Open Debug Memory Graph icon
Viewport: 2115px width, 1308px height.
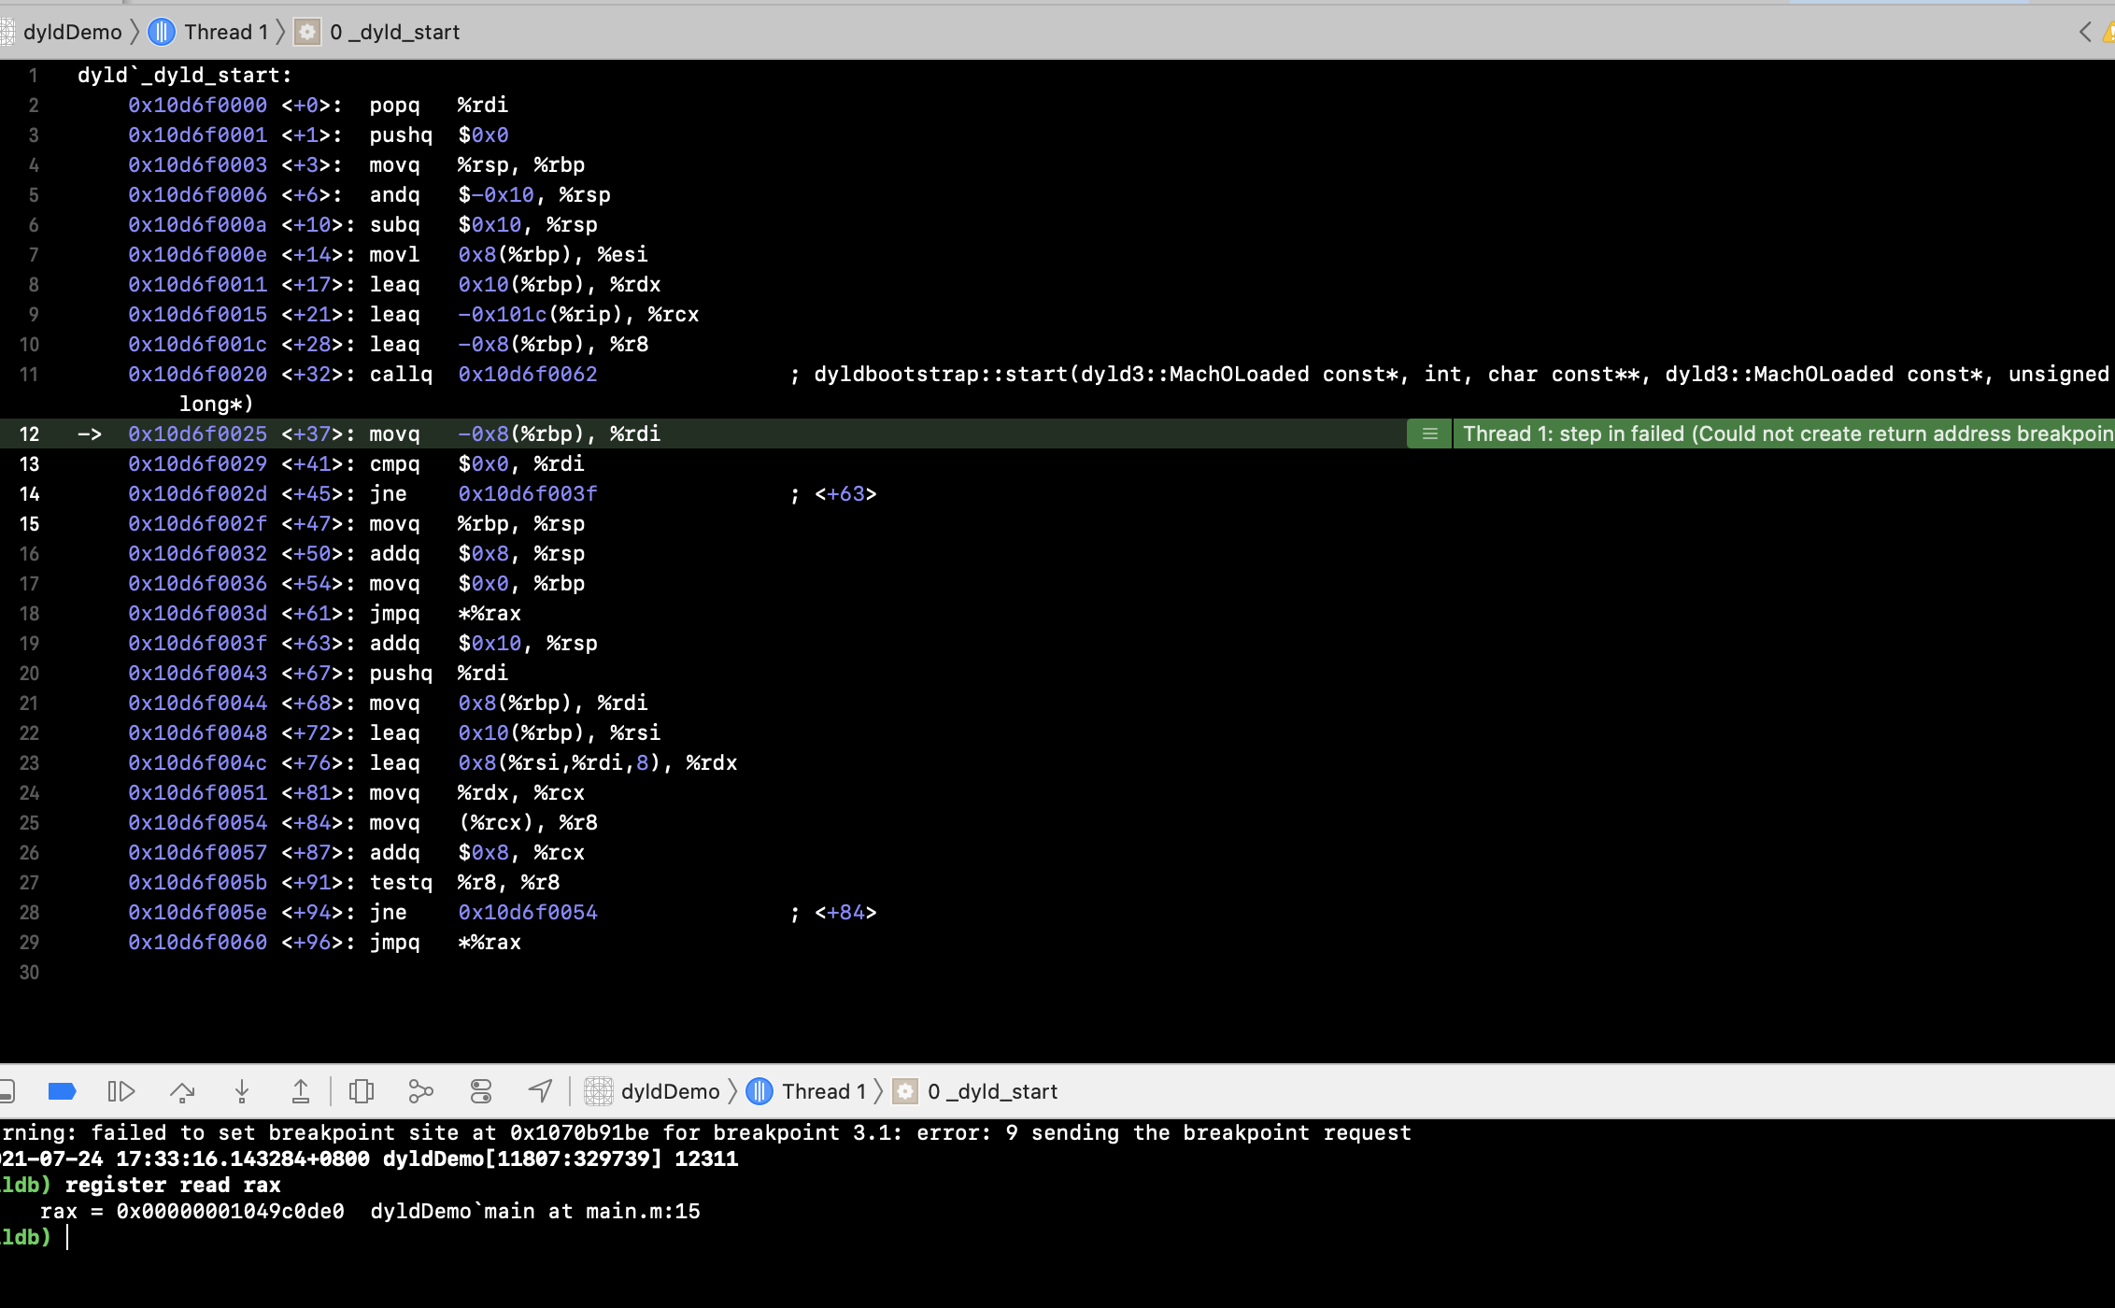pyautogui.click(x=421, y=1091)
